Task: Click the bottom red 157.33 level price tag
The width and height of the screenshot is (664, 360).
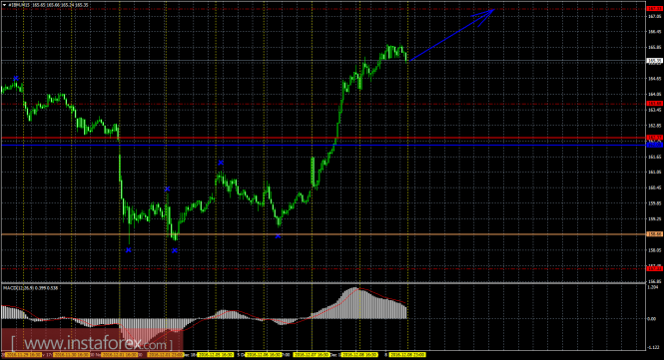Action: (x=655, y=268)
